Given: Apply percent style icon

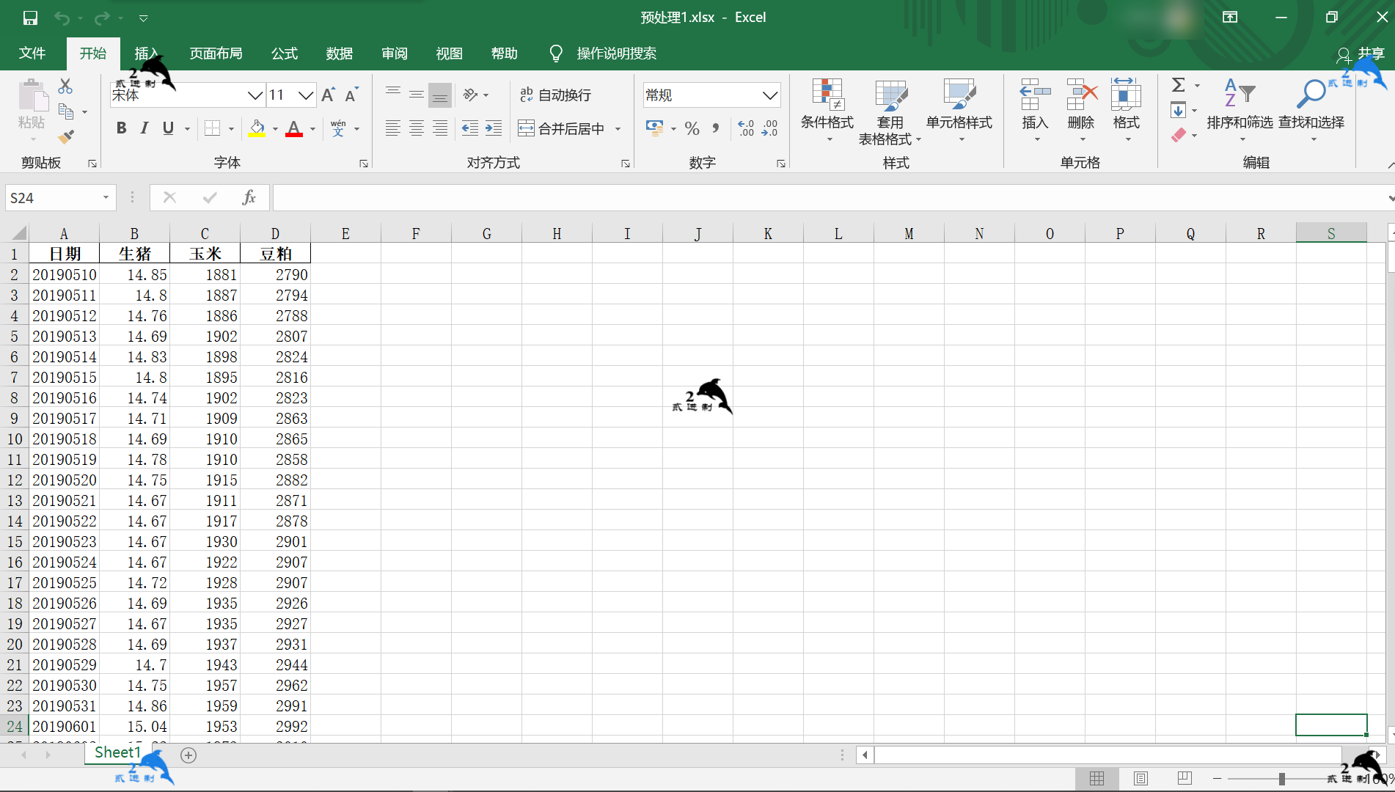Looking at the screenshot, I should tap(692, 128).
